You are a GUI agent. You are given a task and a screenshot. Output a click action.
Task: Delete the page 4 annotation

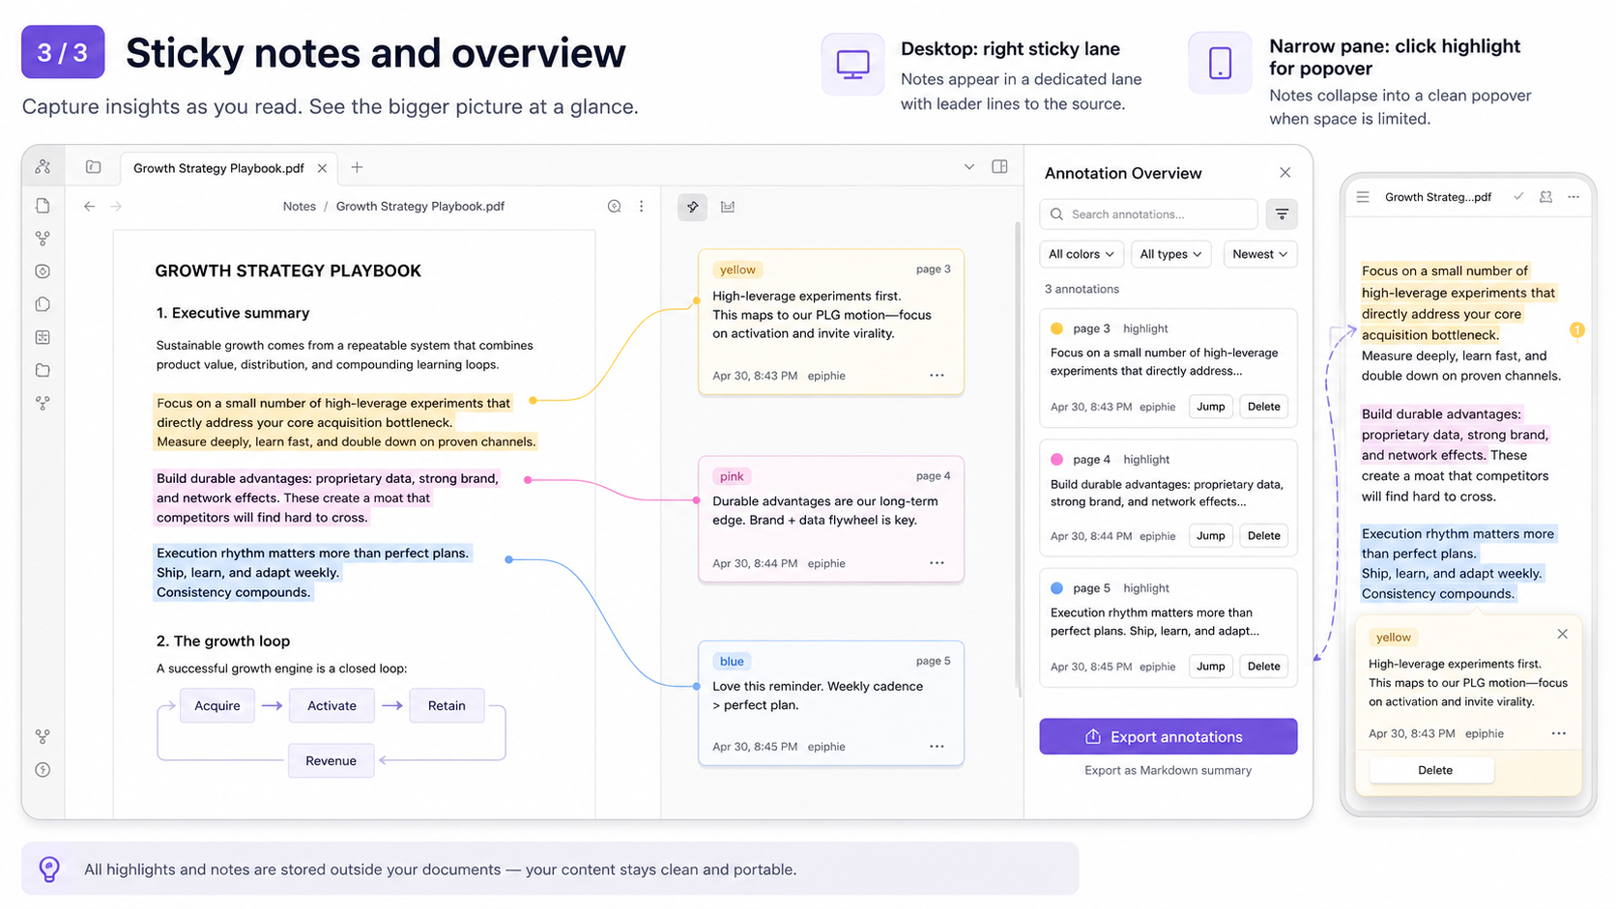1263,536
